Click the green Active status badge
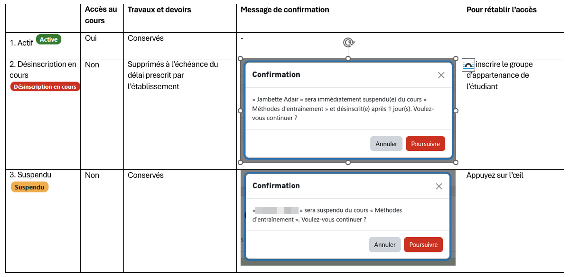This screenshot has height=277, width=569. click(x=48, y=40)
